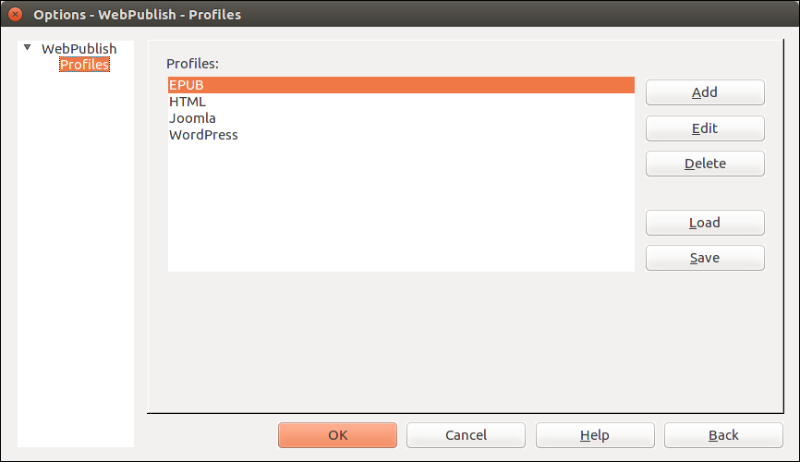Pick the Joomla profile
The image size is (800, 462).
pos(401,118)
